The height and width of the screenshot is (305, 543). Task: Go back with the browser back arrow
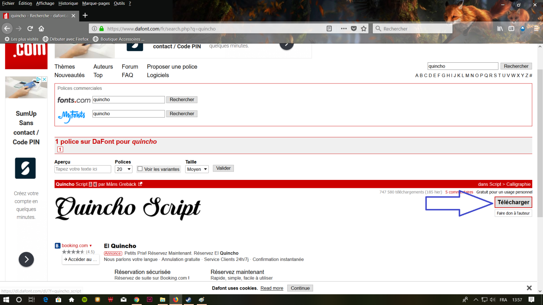[6, 29]
